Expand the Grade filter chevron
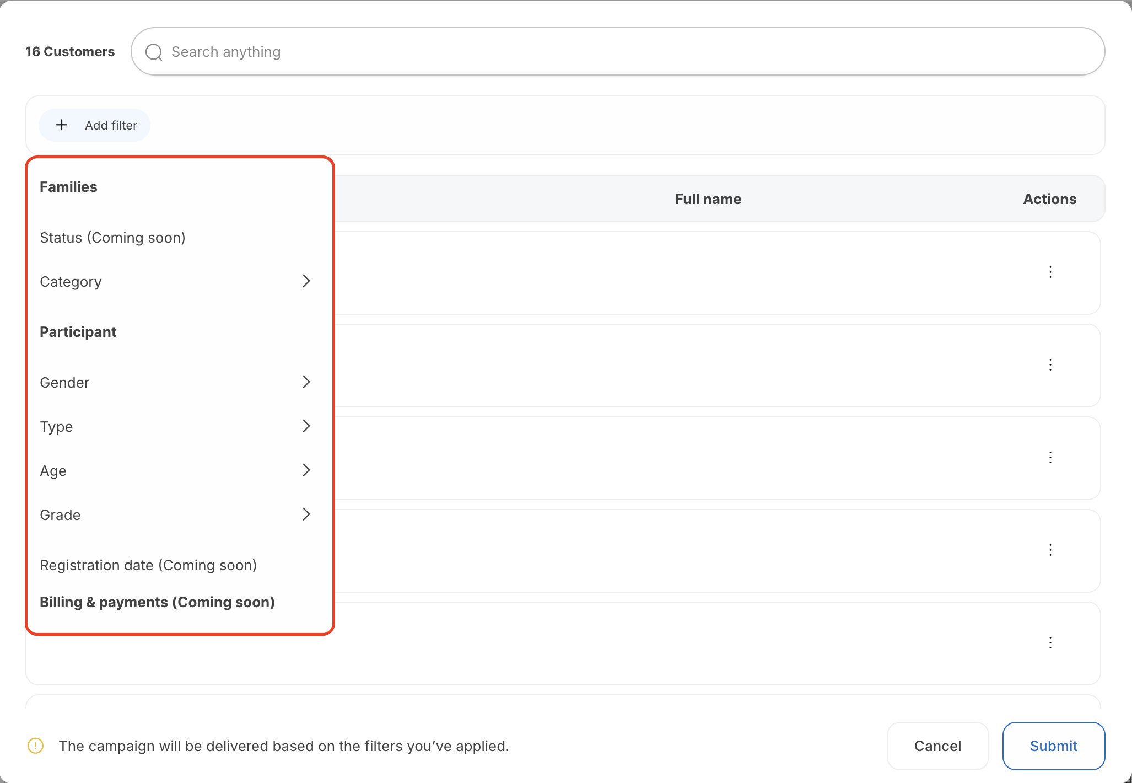1132x783 pixels. point(306,514)
